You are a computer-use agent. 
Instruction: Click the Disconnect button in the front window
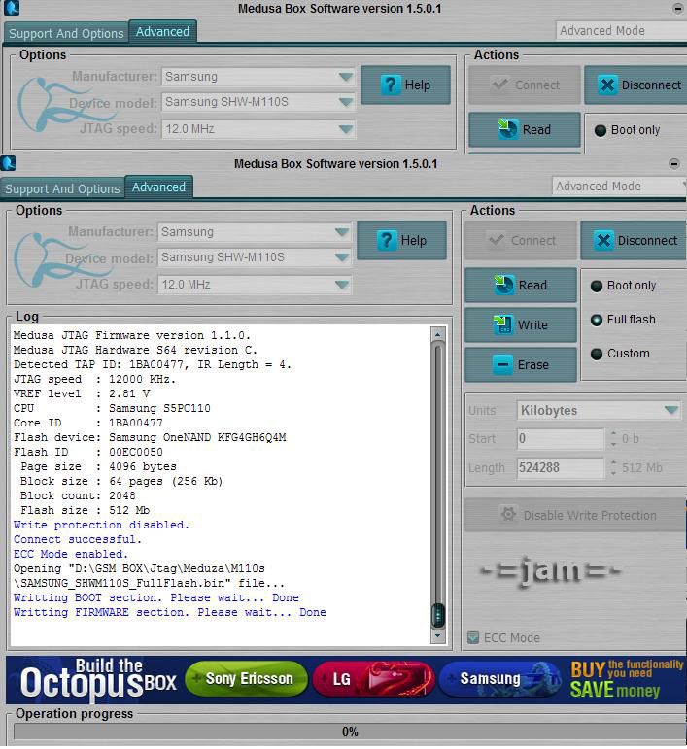[x=634, y=240]
